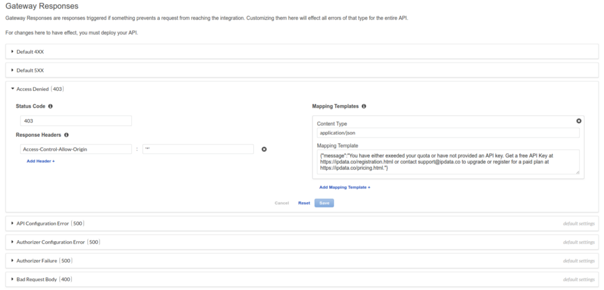Delete the application/json mapping template via its X icon
This screenshot has height=290, width=604.
[579, 121]
